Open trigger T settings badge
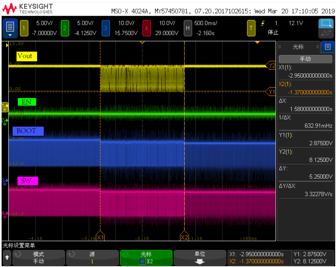The width and height of the screenshot is (336, 267). [251, 28]
